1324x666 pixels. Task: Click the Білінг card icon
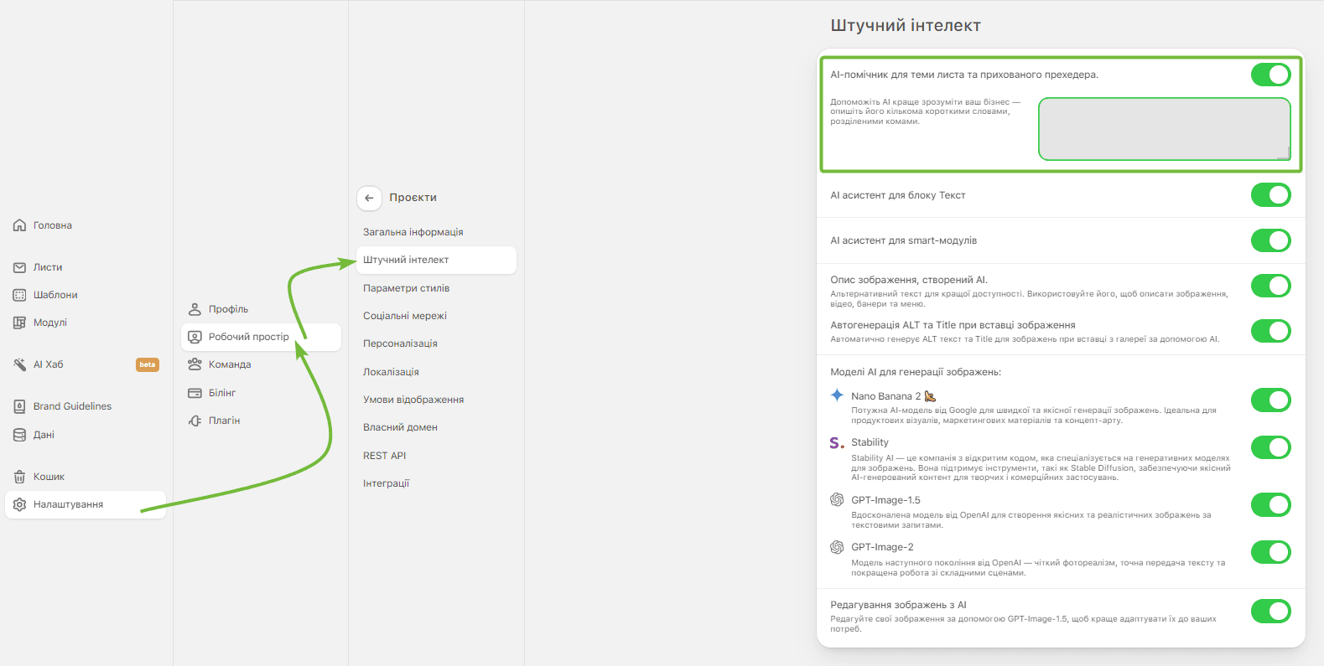coord(195,393)
